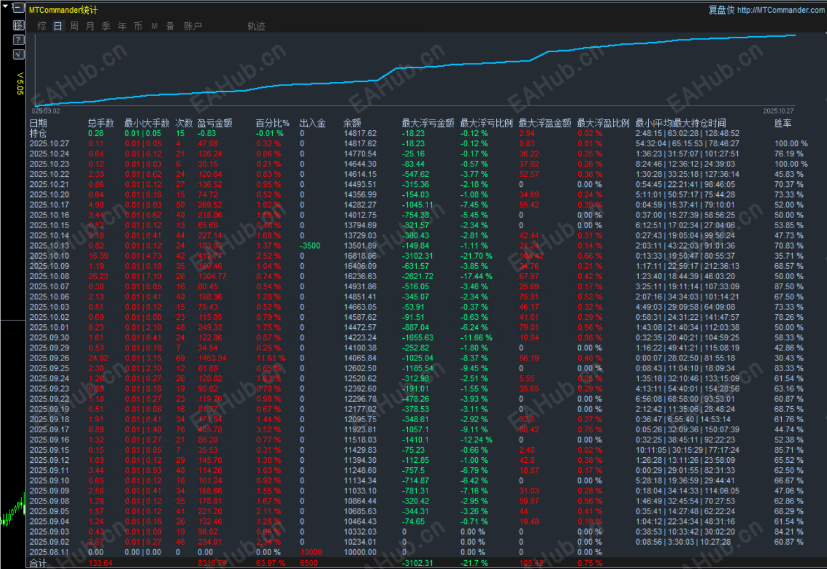Click the blue equity curve chart

[415, 70]
